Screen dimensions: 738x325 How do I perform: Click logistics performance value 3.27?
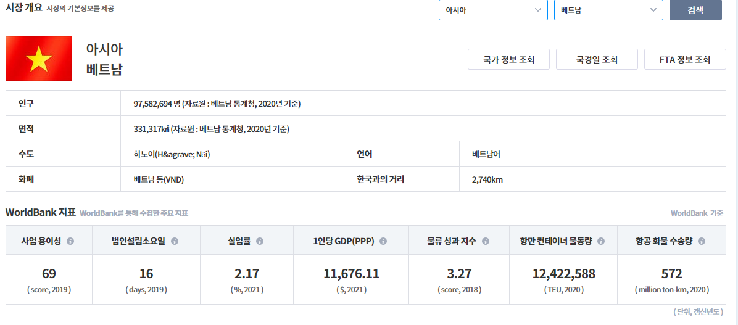(x=459, y=274)
